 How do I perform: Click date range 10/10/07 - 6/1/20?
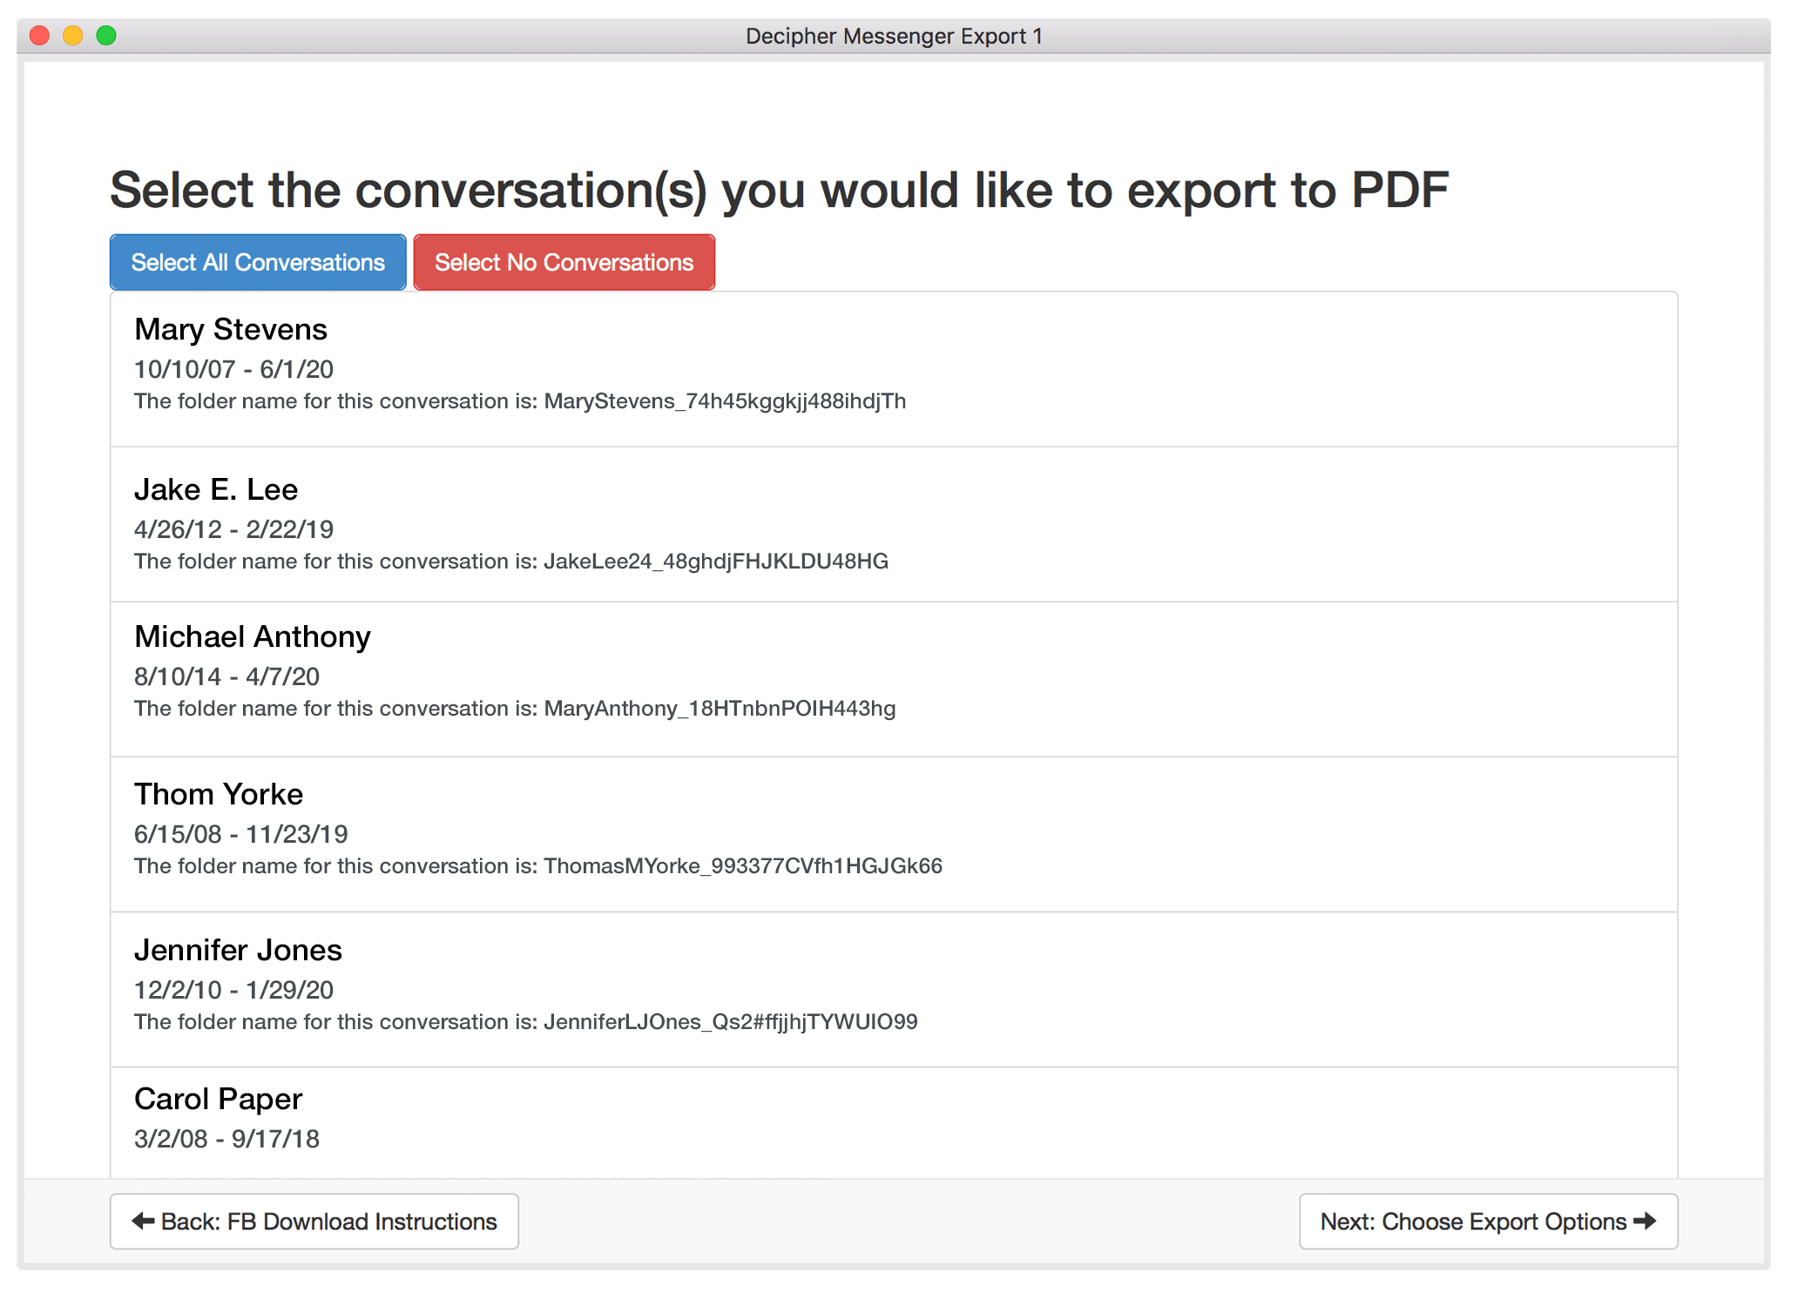coord(233,369)
